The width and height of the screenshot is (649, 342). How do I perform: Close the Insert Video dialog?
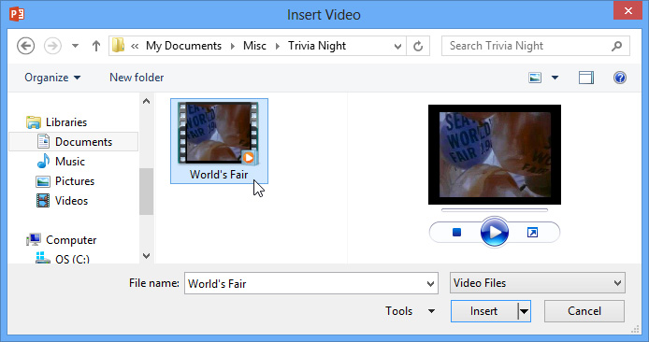(x=627, y=10)
